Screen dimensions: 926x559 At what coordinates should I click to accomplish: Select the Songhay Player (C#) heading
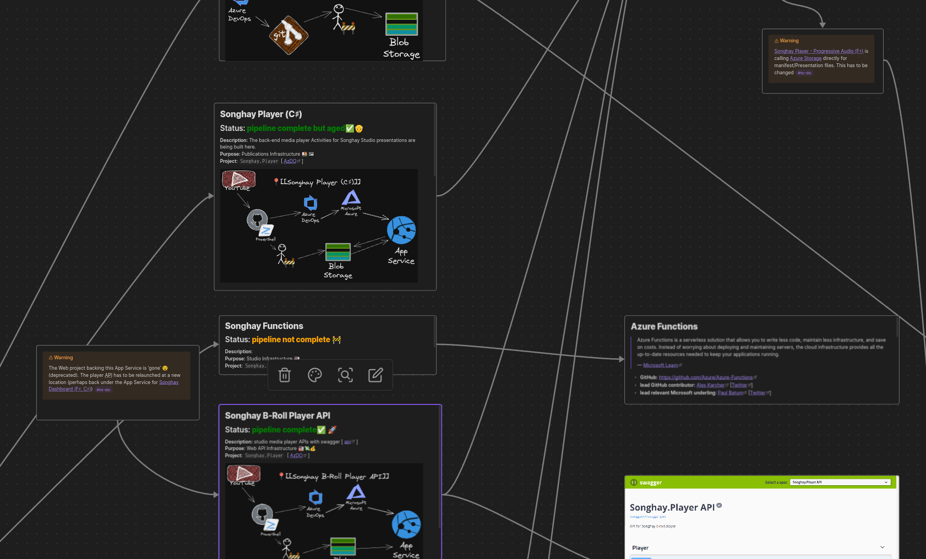coord(261,114)
